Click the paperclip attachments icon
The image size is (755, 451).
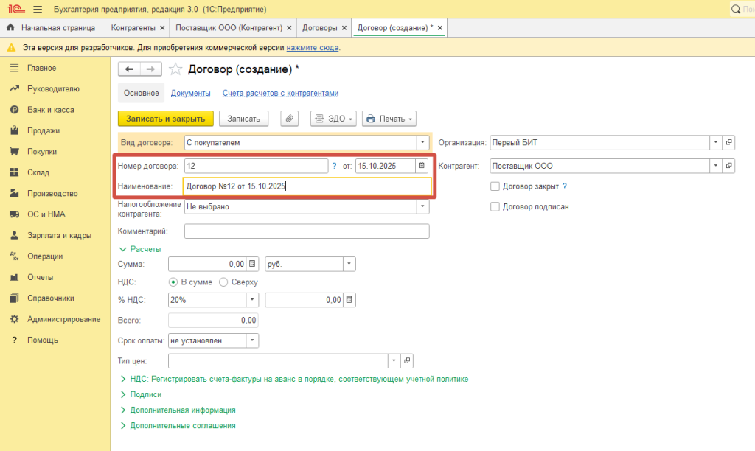[x=289, y=119]
